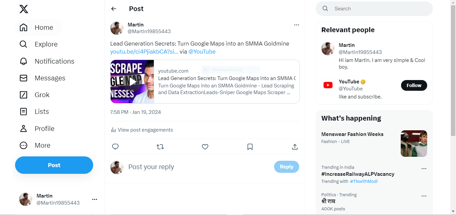Go back using the back arrow
The image size is (456, 215).
tap(114, 9)
